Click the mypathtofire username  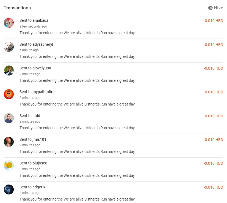coord(43,92)
